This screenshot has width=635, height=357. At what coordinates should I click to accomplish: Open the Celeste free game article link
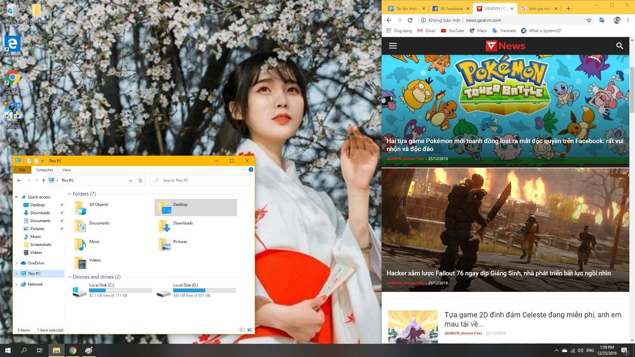533,319
